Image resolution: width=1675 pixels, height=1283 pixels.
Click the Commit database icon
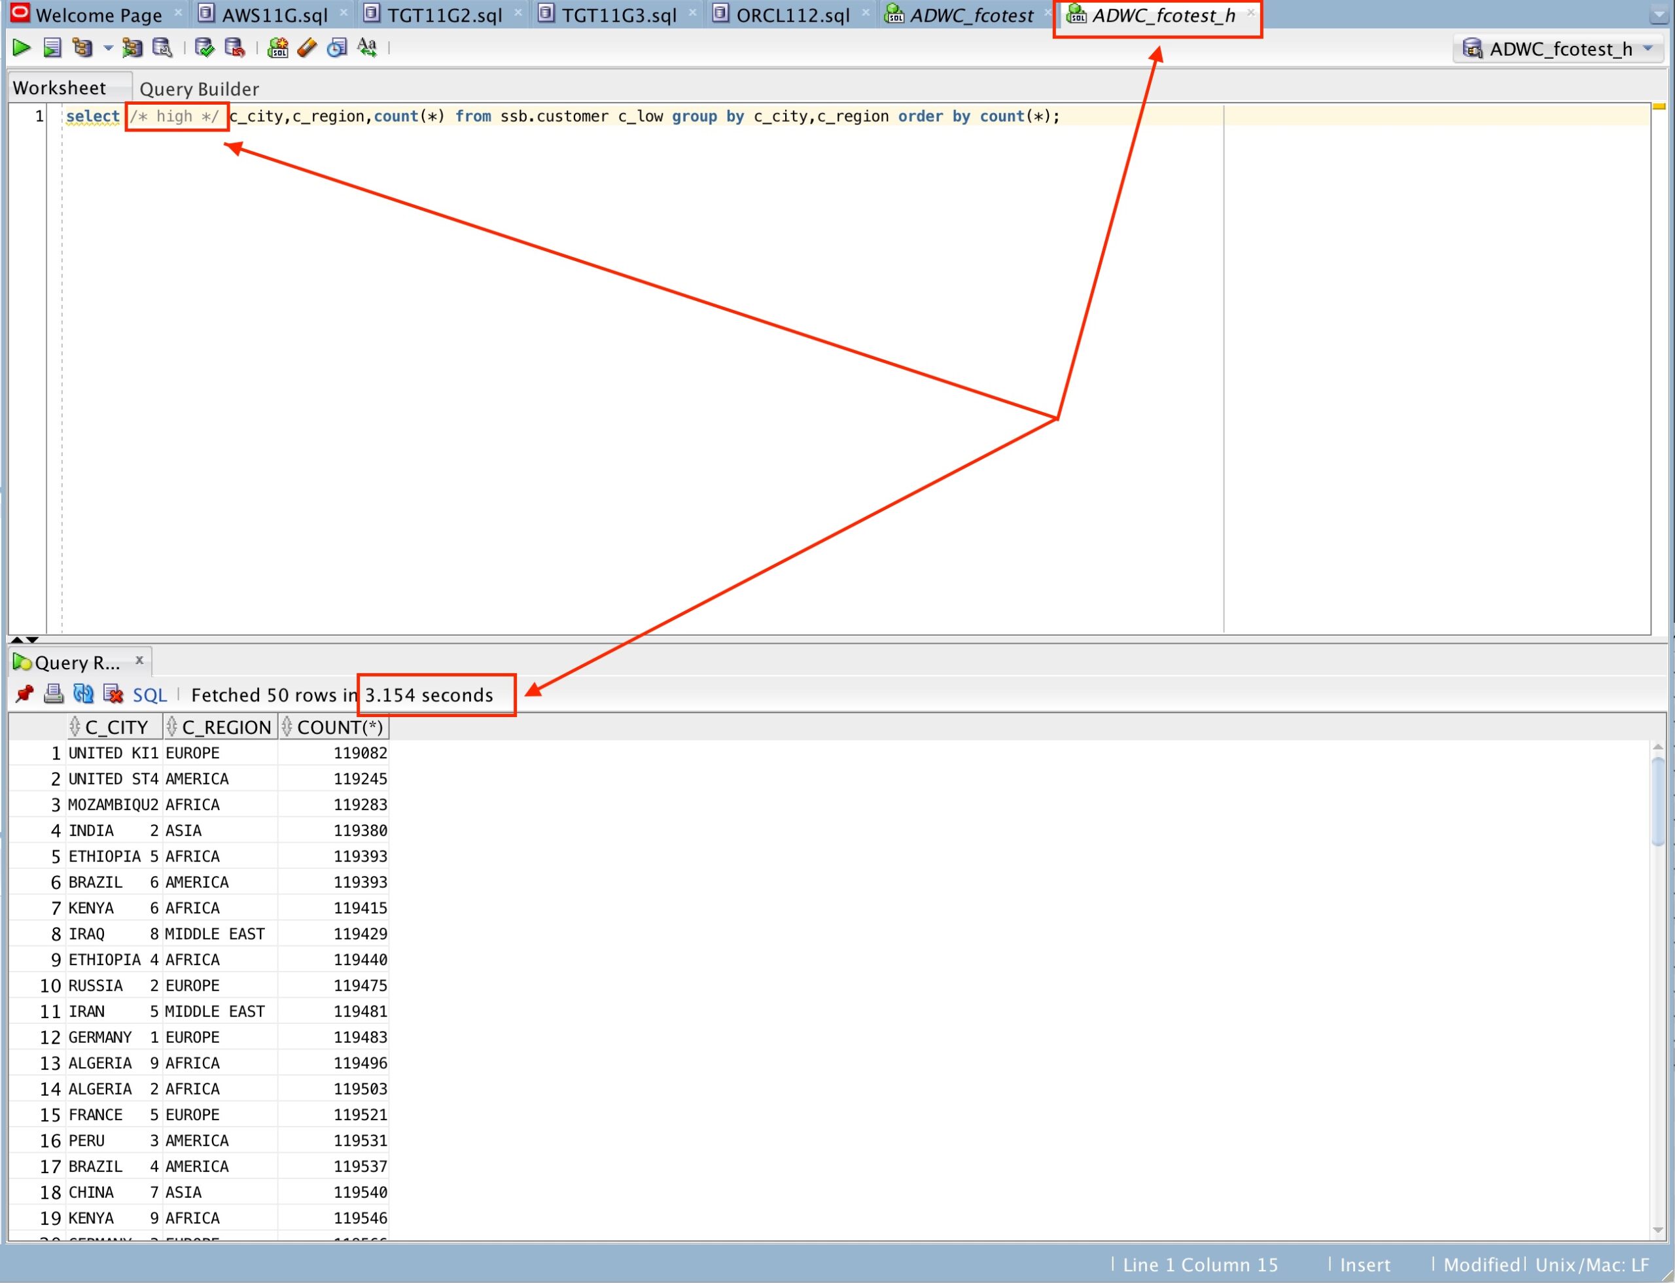pyautogui.click(x=204, y=48)
